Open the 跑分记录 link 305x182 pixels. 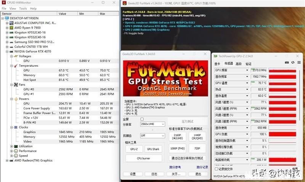tap(202, 167)
